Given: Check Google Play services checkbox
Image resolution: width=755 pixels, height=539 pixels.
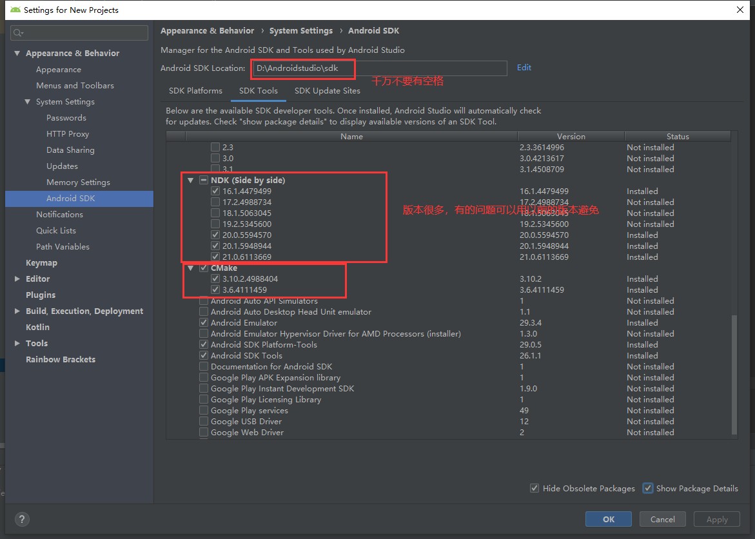Looking at the screenshot, I should click(x=204, y=411).
